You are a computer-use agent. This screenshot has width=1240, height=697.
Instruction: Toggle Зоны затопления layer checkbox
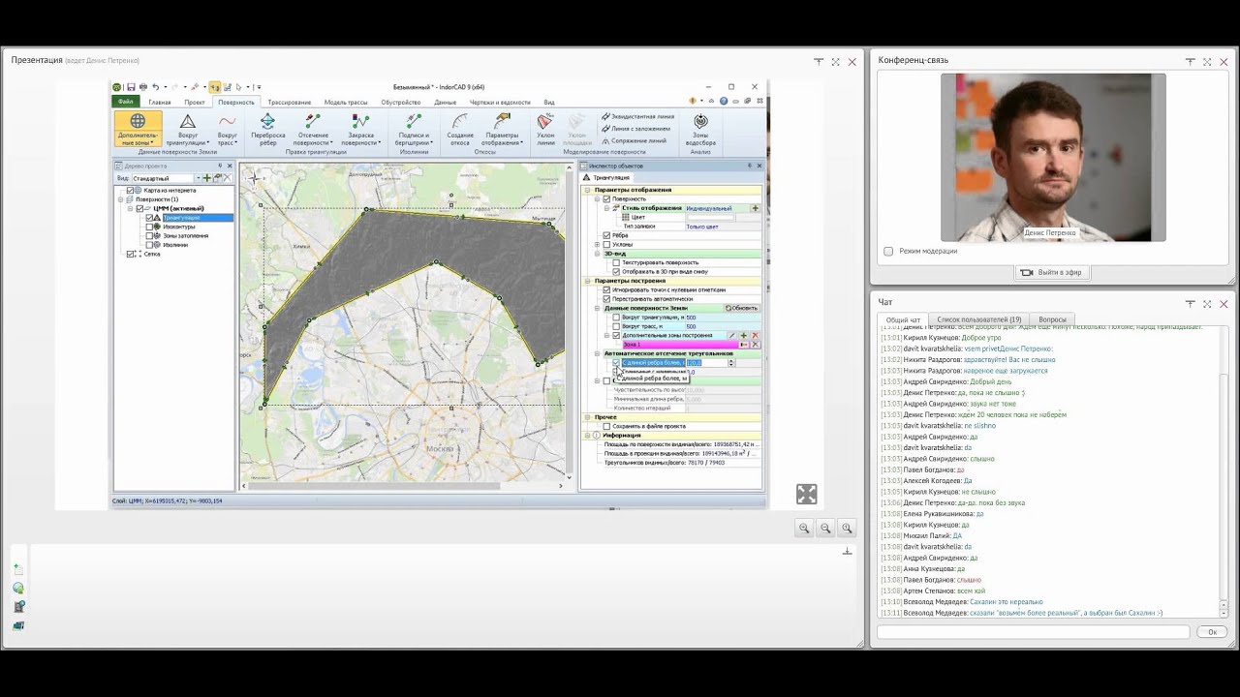click(x=149, y=235)
